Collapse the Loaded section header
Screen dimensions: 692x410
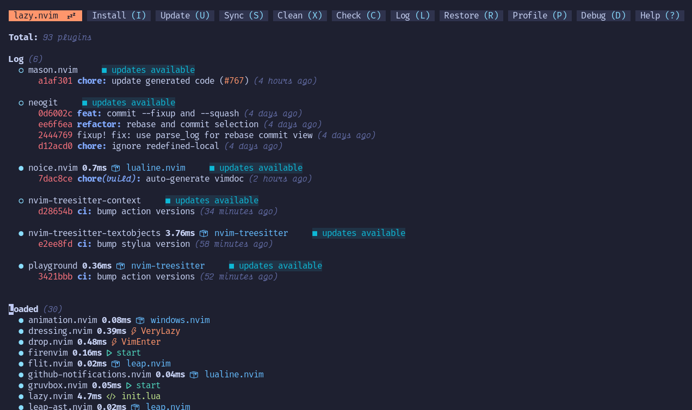23,309
